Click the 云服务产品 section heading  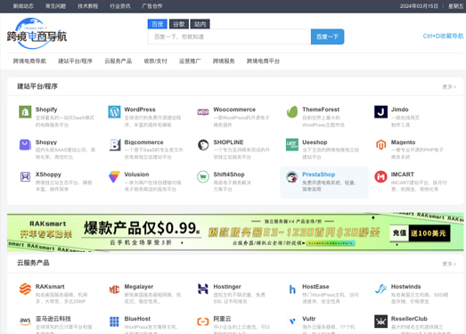33,263
